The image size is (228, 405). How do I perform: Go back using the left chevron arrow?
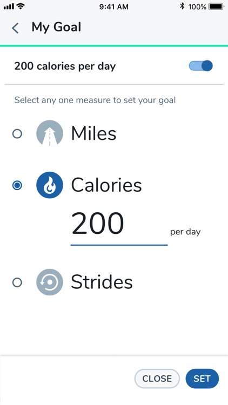15,28
